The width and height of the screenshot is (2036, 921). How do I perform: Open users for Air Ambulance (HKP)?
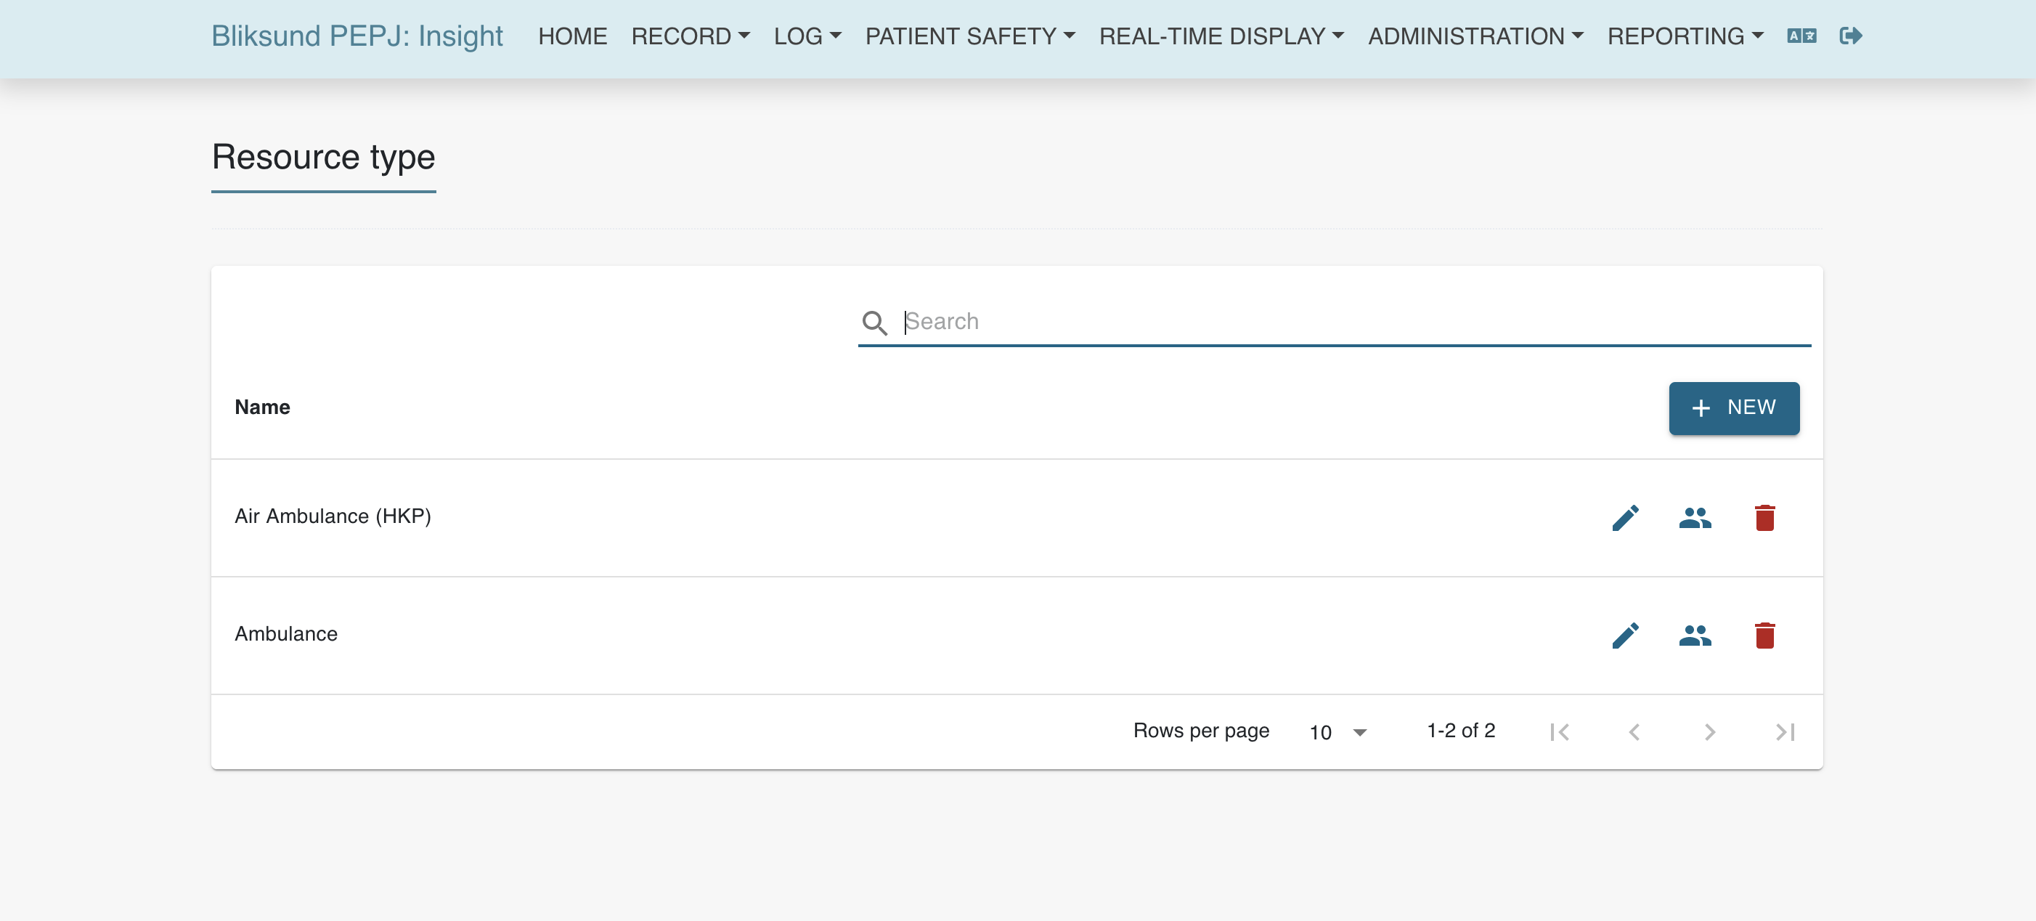tap(1695, 518)
